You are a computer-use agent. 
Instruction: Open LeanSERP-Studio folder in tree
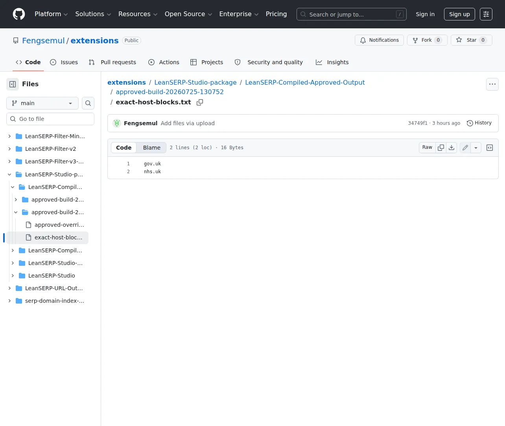52,276
